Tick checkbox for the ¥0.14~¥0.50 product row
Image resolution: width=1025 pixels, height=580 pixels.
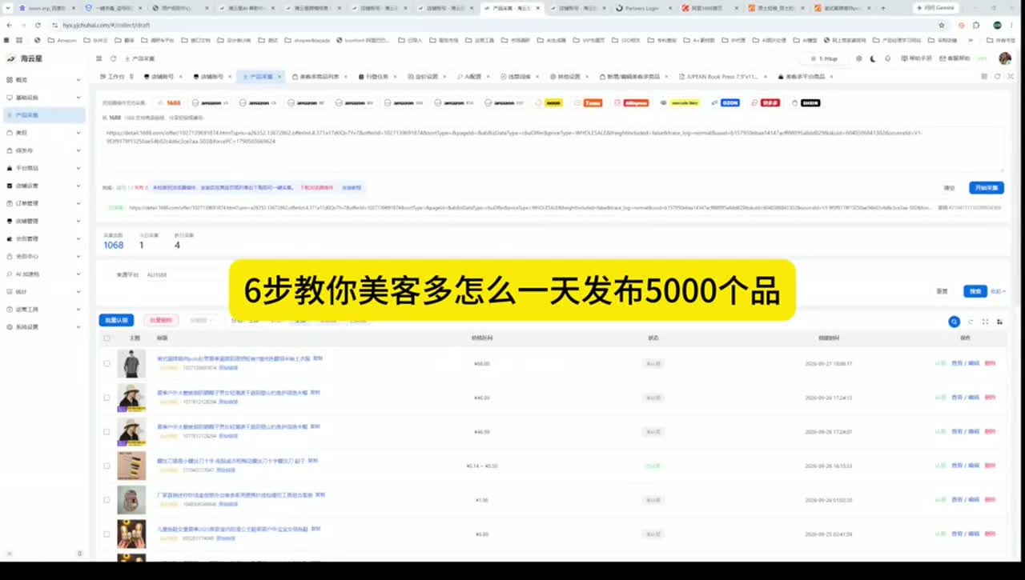point(107,465)
